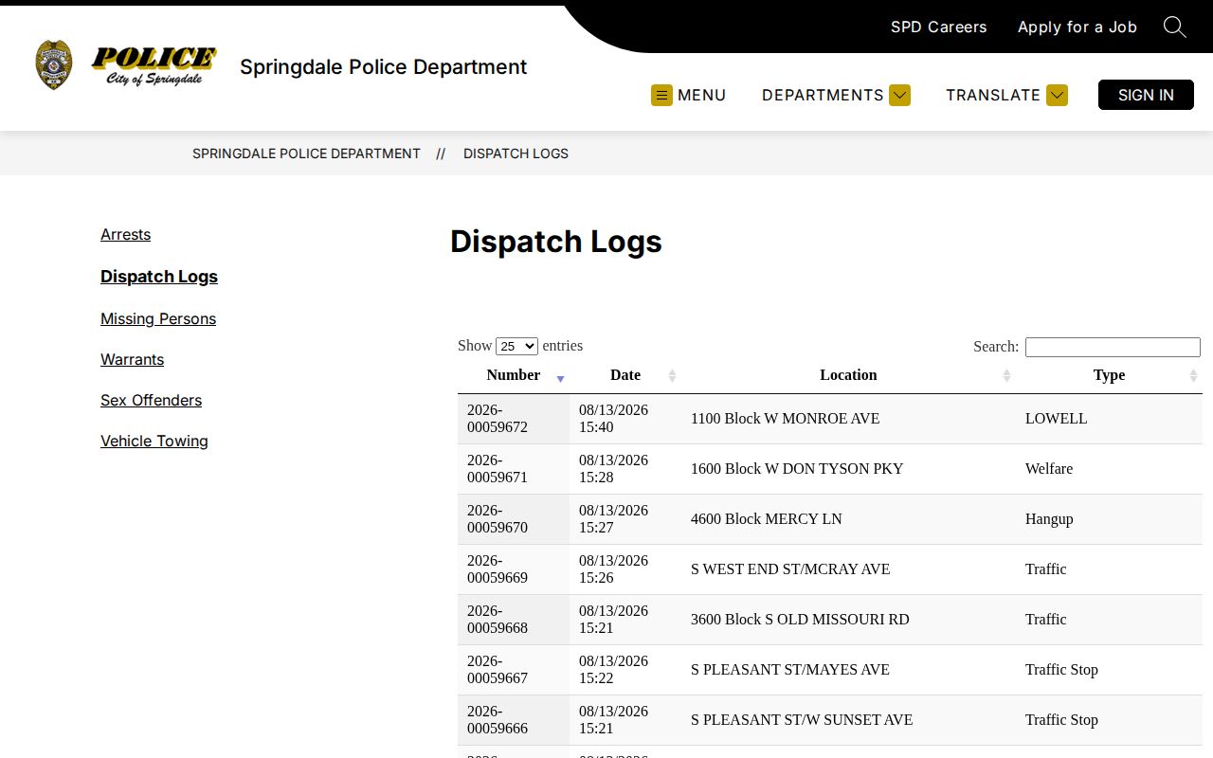The image size is (1213, 758).
Task: Click date 08/13/2026 15:22
Action: [x=614, y=670]
